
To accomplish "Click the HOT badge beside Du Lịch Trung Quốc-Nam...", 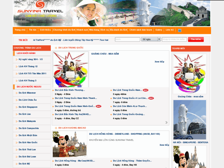I will pyautogui.click(x=145, y=90).
